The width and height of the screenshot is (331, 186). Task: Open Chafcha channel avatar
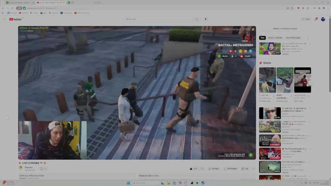(x=20, y=168)
